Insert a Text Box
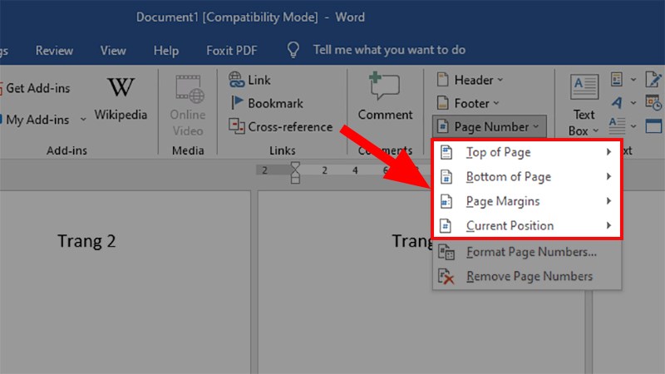 [x=584, y=106]
